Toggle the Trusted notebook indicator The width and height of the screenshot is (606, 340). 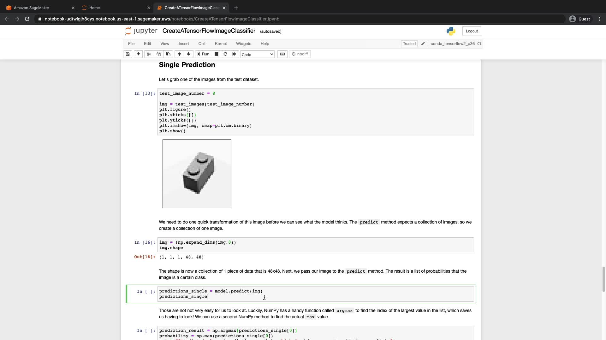(409, 44)
